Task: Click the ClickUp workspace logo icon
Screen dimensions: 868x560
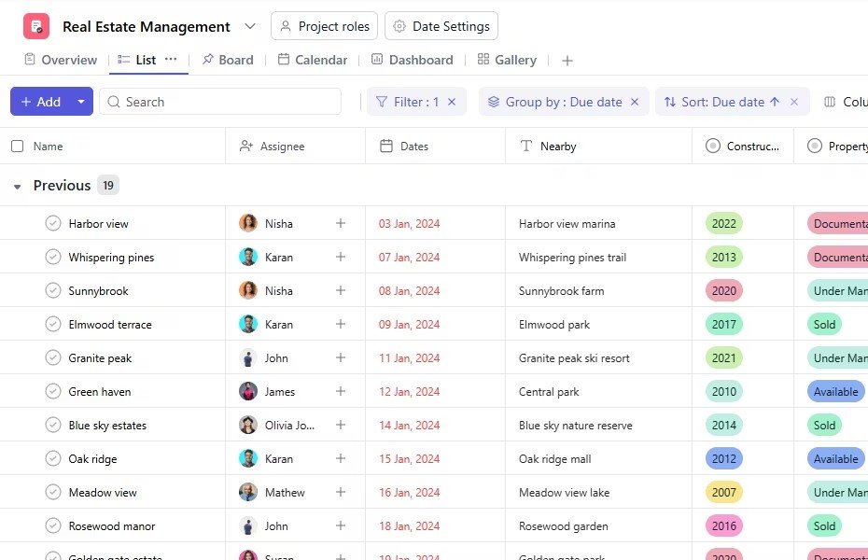Action: click(x=35, y=26)
